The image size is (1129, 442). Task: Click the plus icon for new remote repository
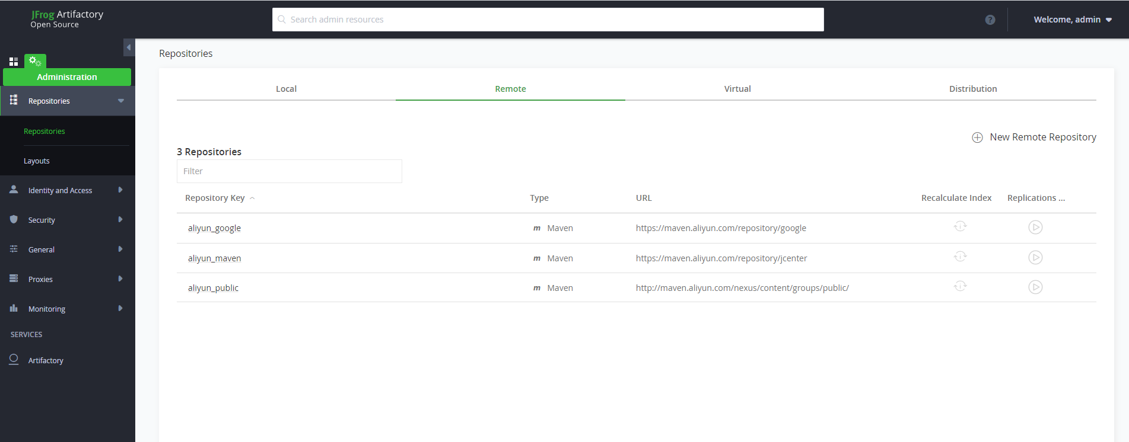pos(977,137)
